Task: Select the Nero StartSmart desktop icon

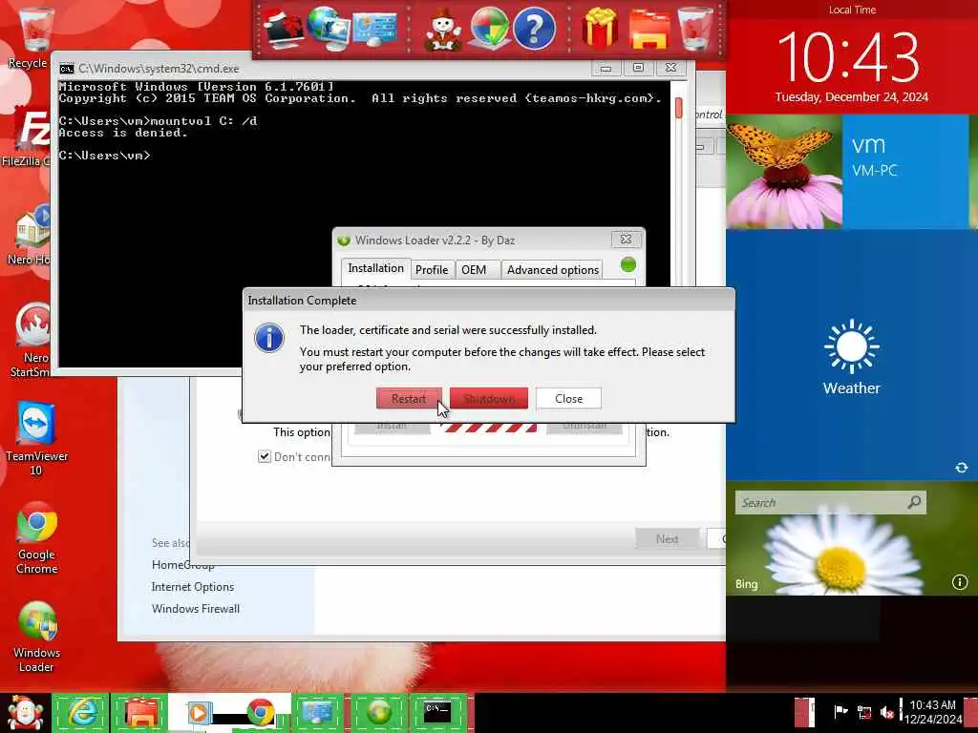Action: tap(32, 340)
